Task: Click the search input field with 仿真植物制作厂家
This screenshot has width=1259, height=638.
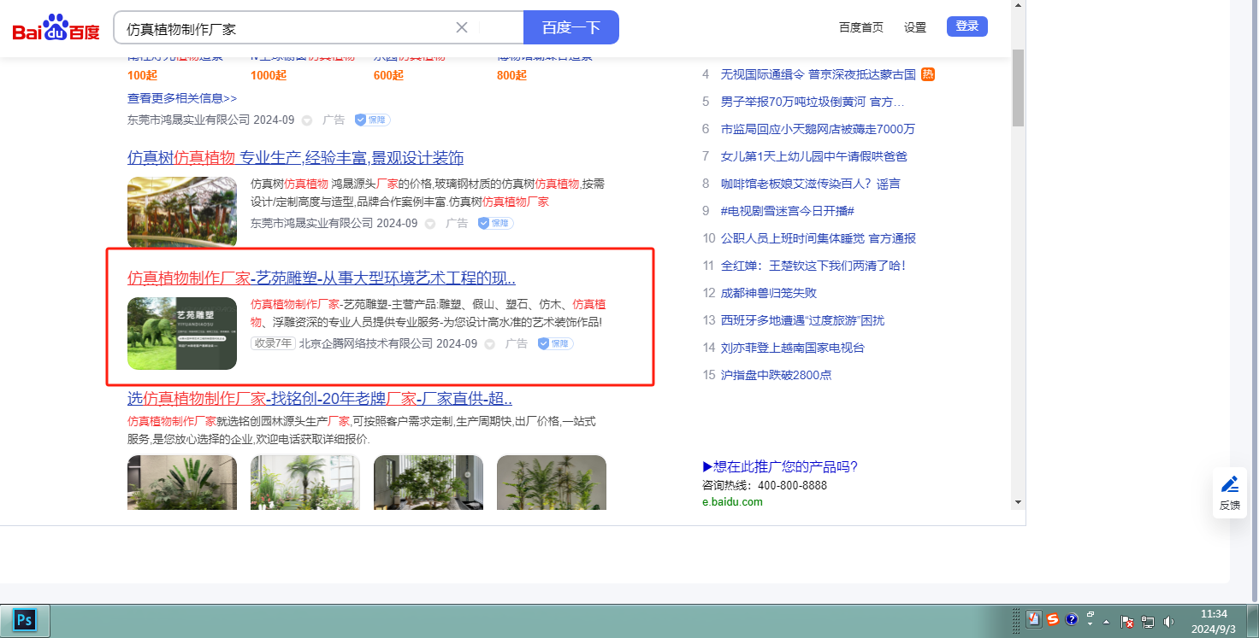Action: pyautogui.click(x=282, y=28)
